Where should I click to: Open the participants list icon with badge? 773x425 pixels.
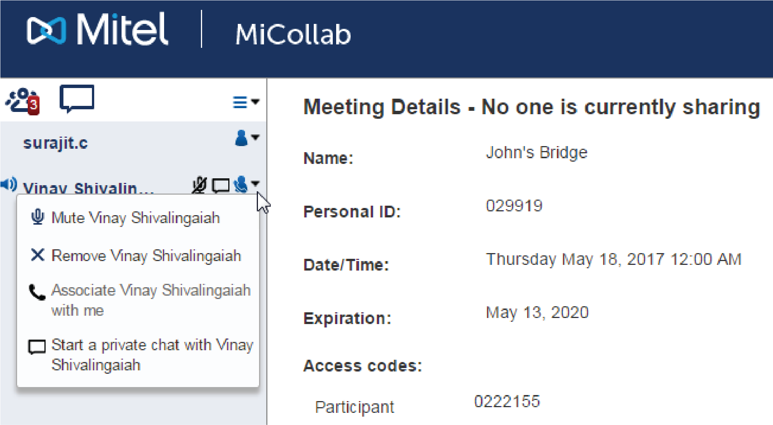pyautogui.click(x=23, y=101)
